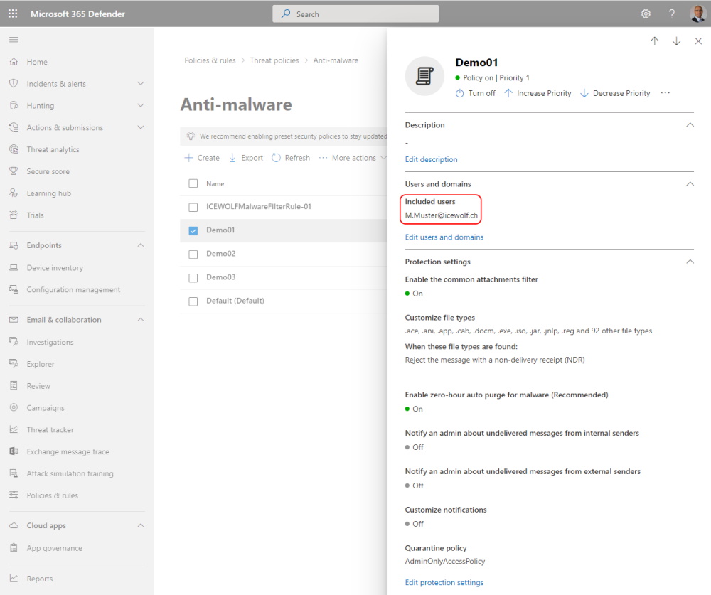
Task: Open the user profile avatar
Action: point(698,14)
